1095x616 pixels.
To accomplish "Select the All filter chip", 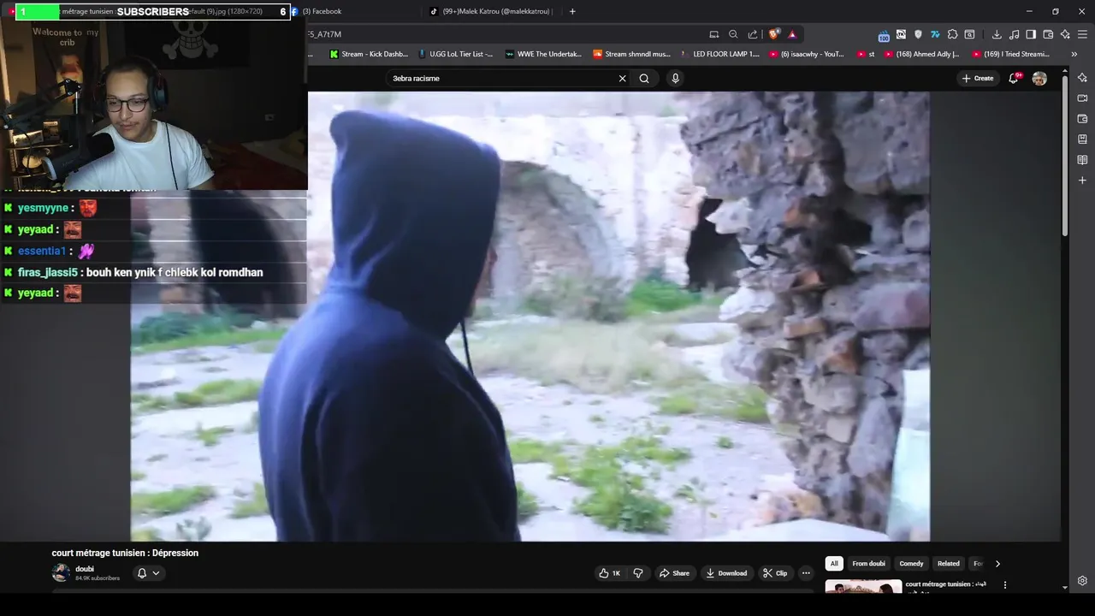I will tap(834, 564).
